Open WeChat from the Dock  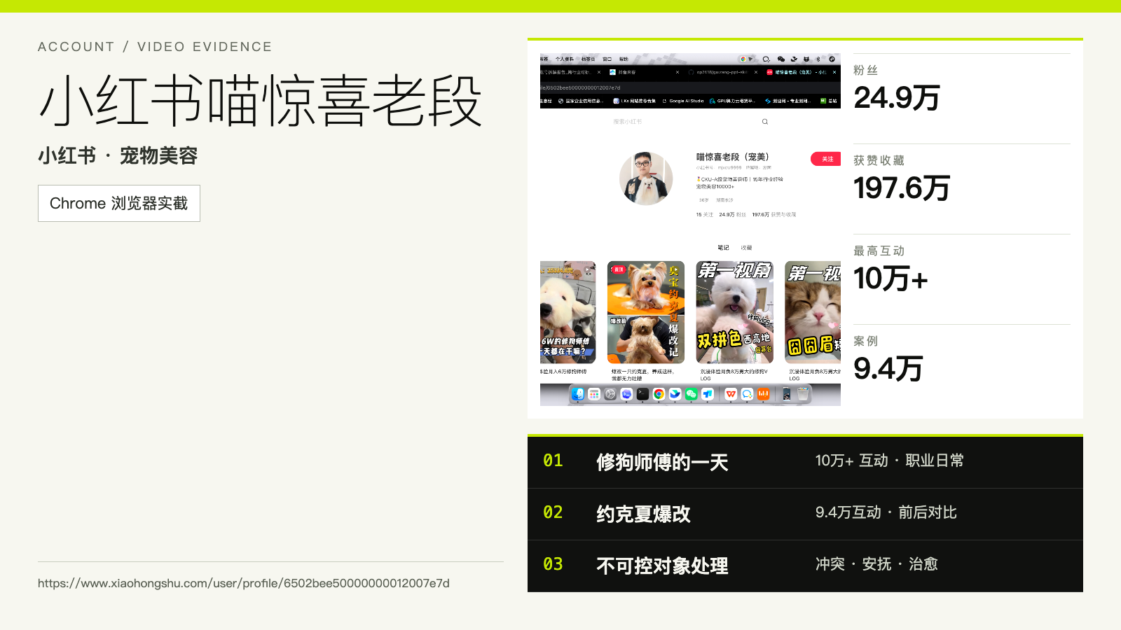(692, 394)
